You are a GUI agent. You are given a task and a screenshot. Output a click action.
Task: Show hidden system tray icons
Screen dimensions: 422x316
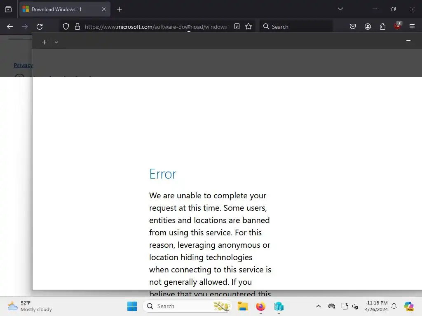coord(319,306)
